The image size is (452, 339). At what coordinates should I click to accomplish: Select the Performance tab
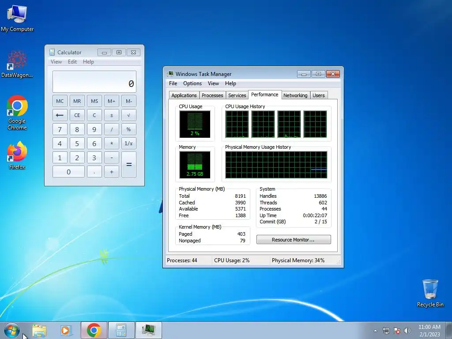click(x=265, y=94)
